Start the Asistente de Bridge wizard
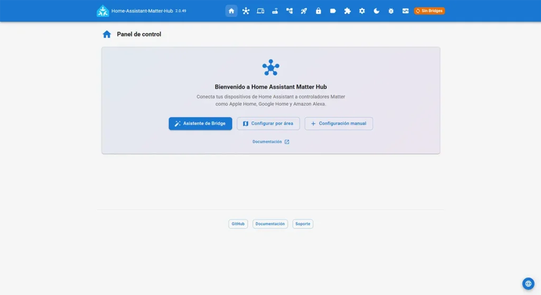 point(200,123)
